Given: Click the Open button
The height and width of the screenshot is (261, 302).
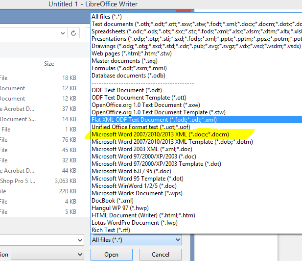Looking at the screenshot, I should click(111, 255).
